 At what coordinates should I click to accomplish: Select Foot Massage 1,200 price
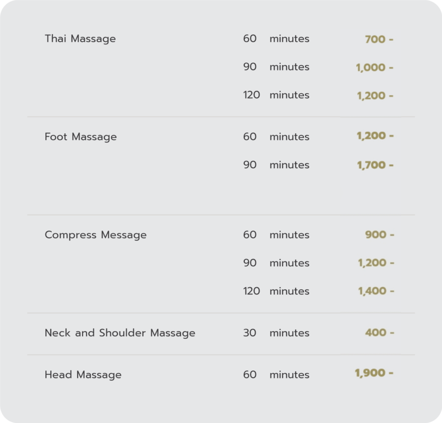(375, 136)
